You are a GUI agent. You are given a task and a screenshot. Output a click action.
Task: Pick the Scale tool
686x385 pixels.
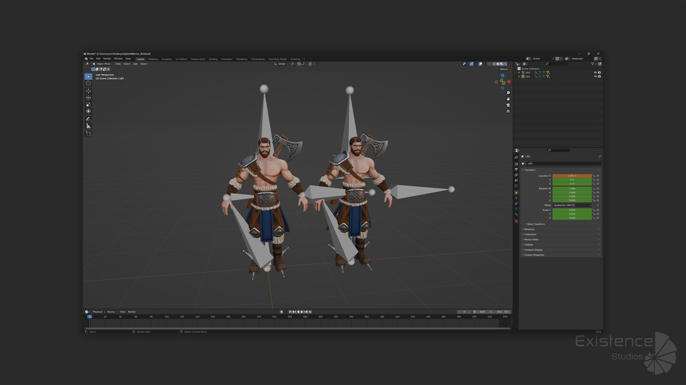tap(88, 104)
